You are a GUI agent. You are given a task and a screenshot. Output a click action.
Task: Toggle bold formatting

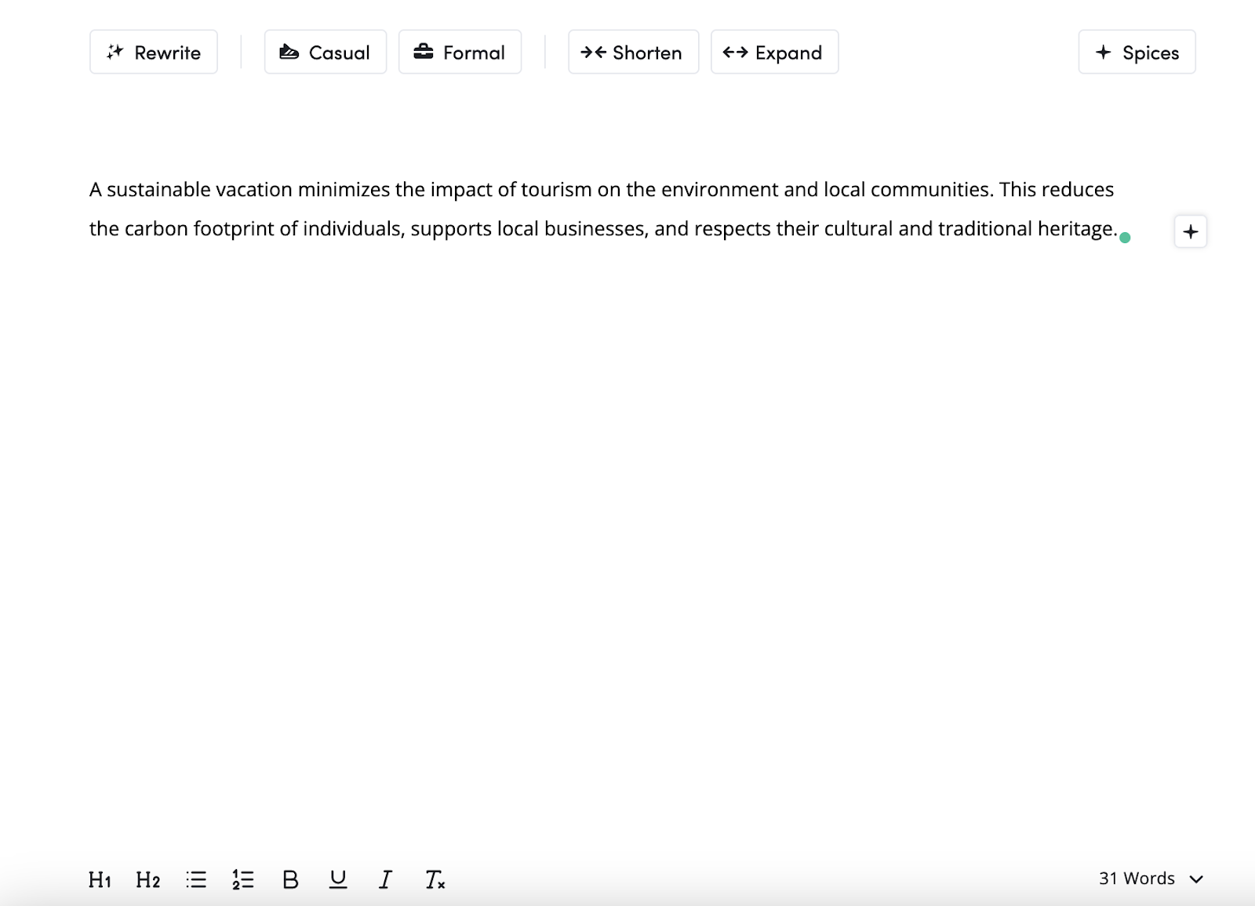290,879
